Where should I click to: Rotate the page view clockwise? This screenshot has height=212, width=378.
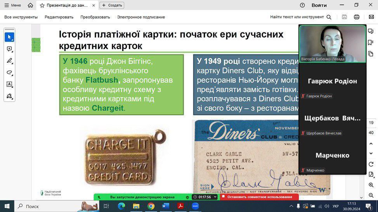point(371,164)
